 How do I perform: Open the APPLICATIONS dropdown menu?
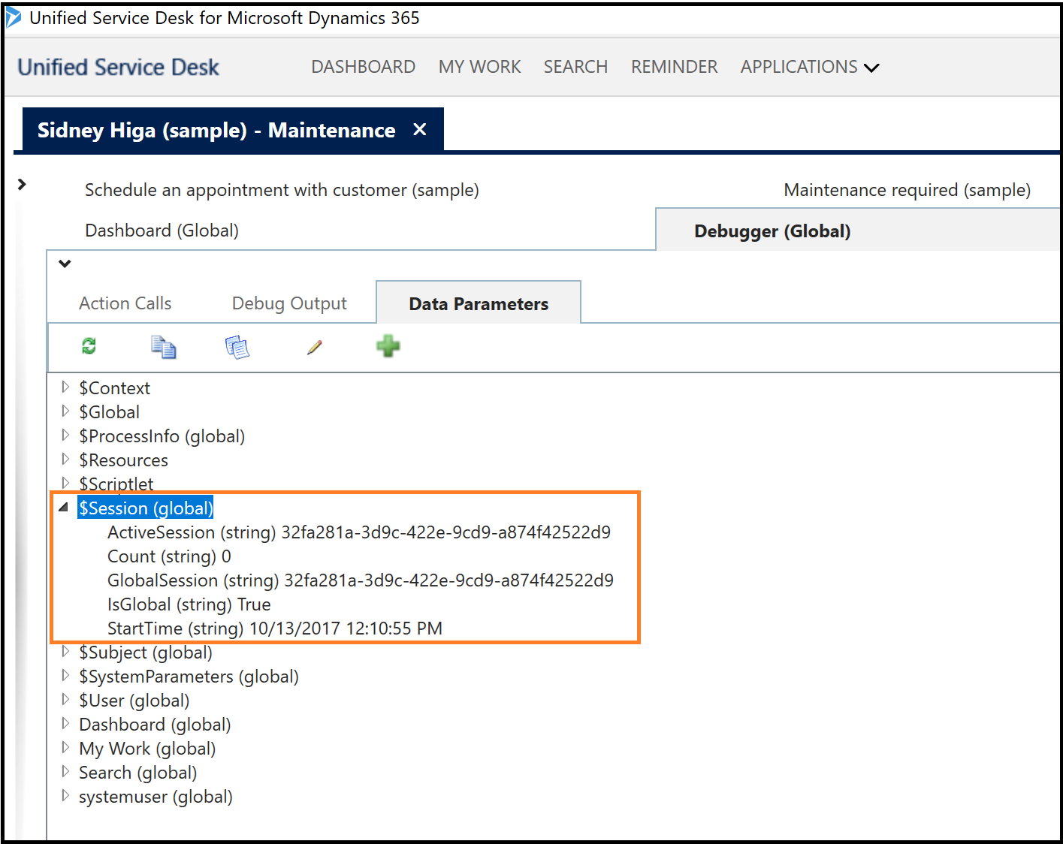810,67
